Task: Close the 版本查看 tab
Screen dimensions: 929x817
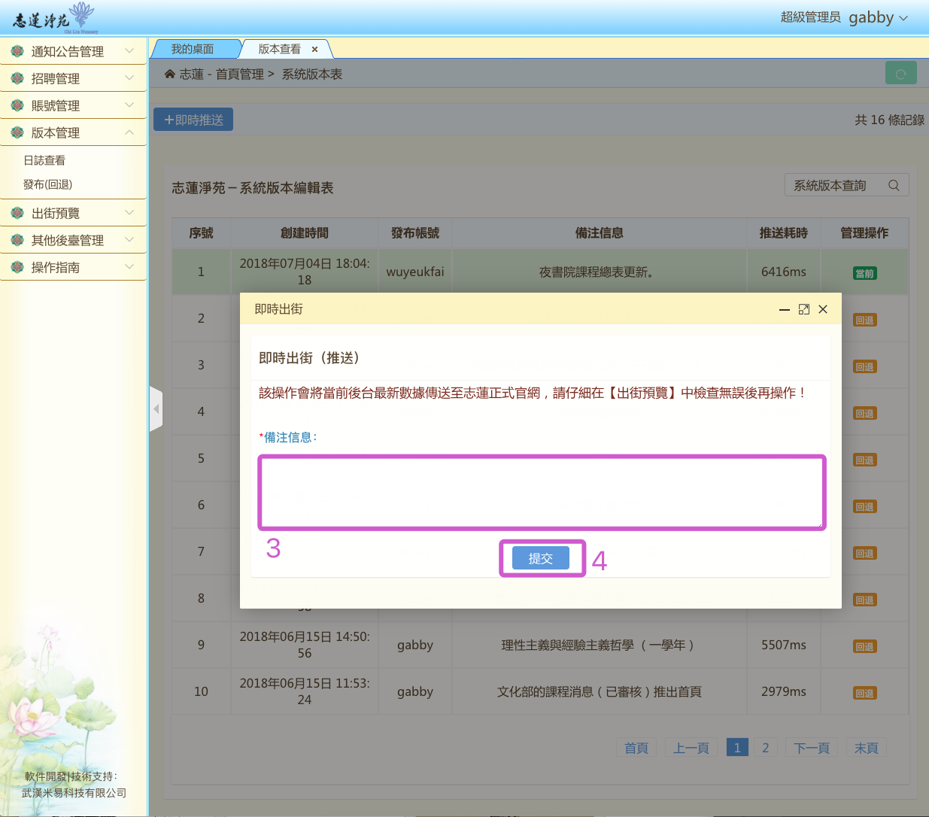Action: (314, 50)
